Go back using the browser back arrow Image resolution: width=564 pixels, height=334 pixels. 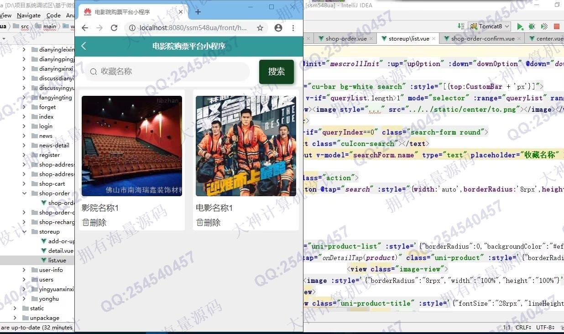click(85, 28)
